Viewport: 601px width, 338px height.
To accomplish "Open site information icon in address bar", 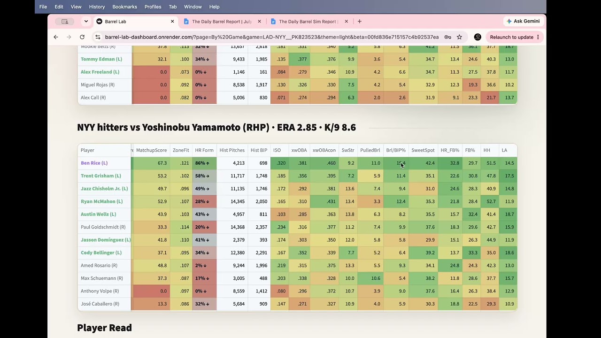I will 98,37.
